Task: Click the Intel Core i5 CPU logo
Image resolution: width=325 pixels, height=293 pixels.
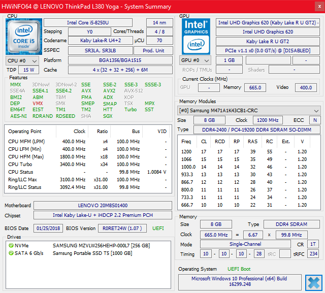Action: (23, 37)
